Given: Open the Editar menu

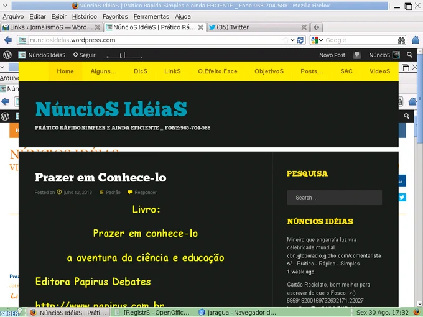Looking at the screenshot, I should [37, 16].
